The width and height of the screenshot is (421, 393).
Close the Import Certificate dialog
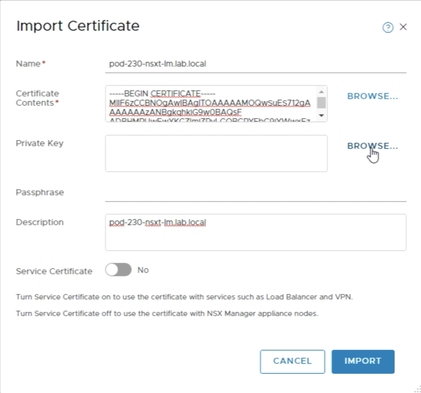coord(403,27)
